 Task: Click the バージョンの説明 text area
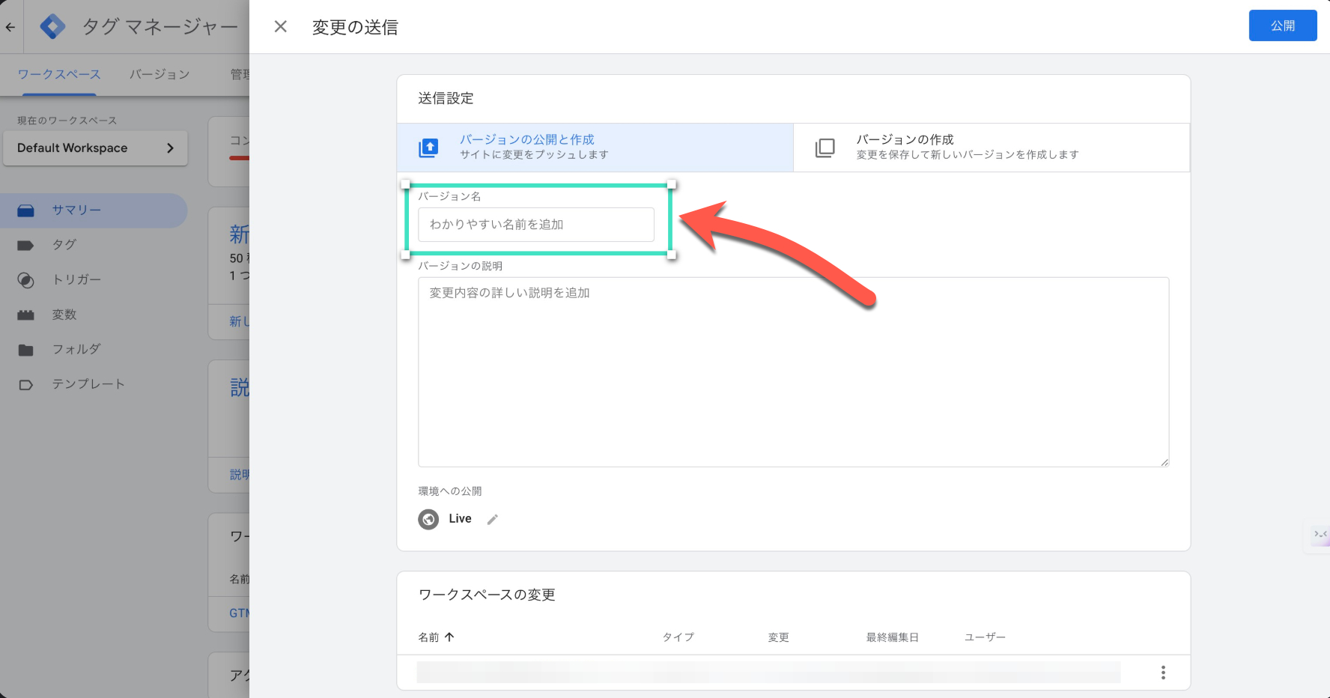[x=793, y=371]
